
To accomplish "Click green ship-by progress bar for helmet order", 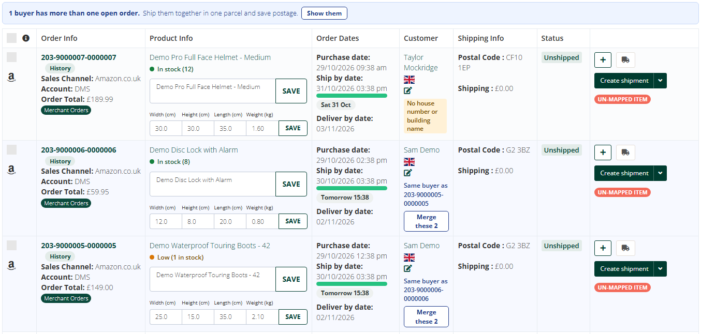I will click(352, 96).
